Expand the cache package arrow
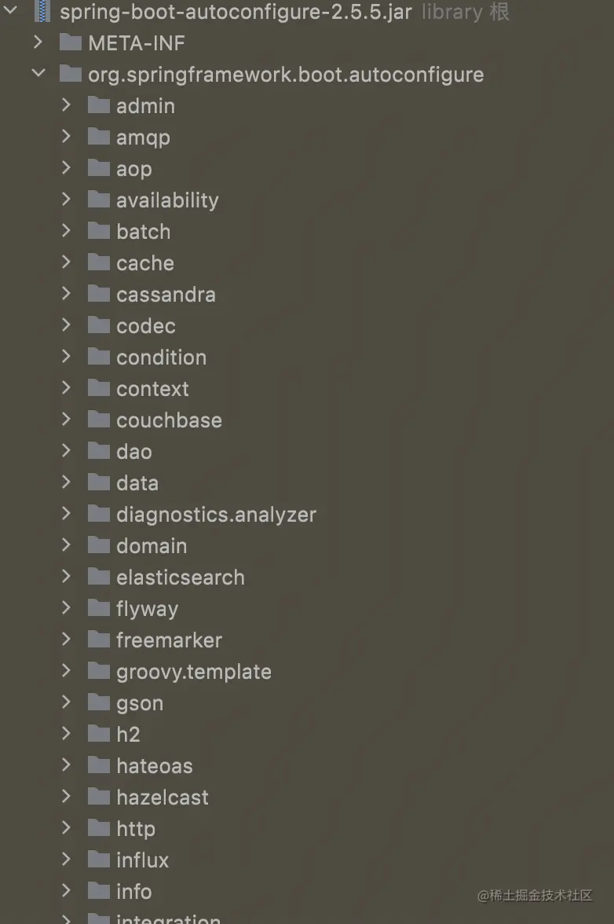This screenshot has height=924, width=614. 66,262
